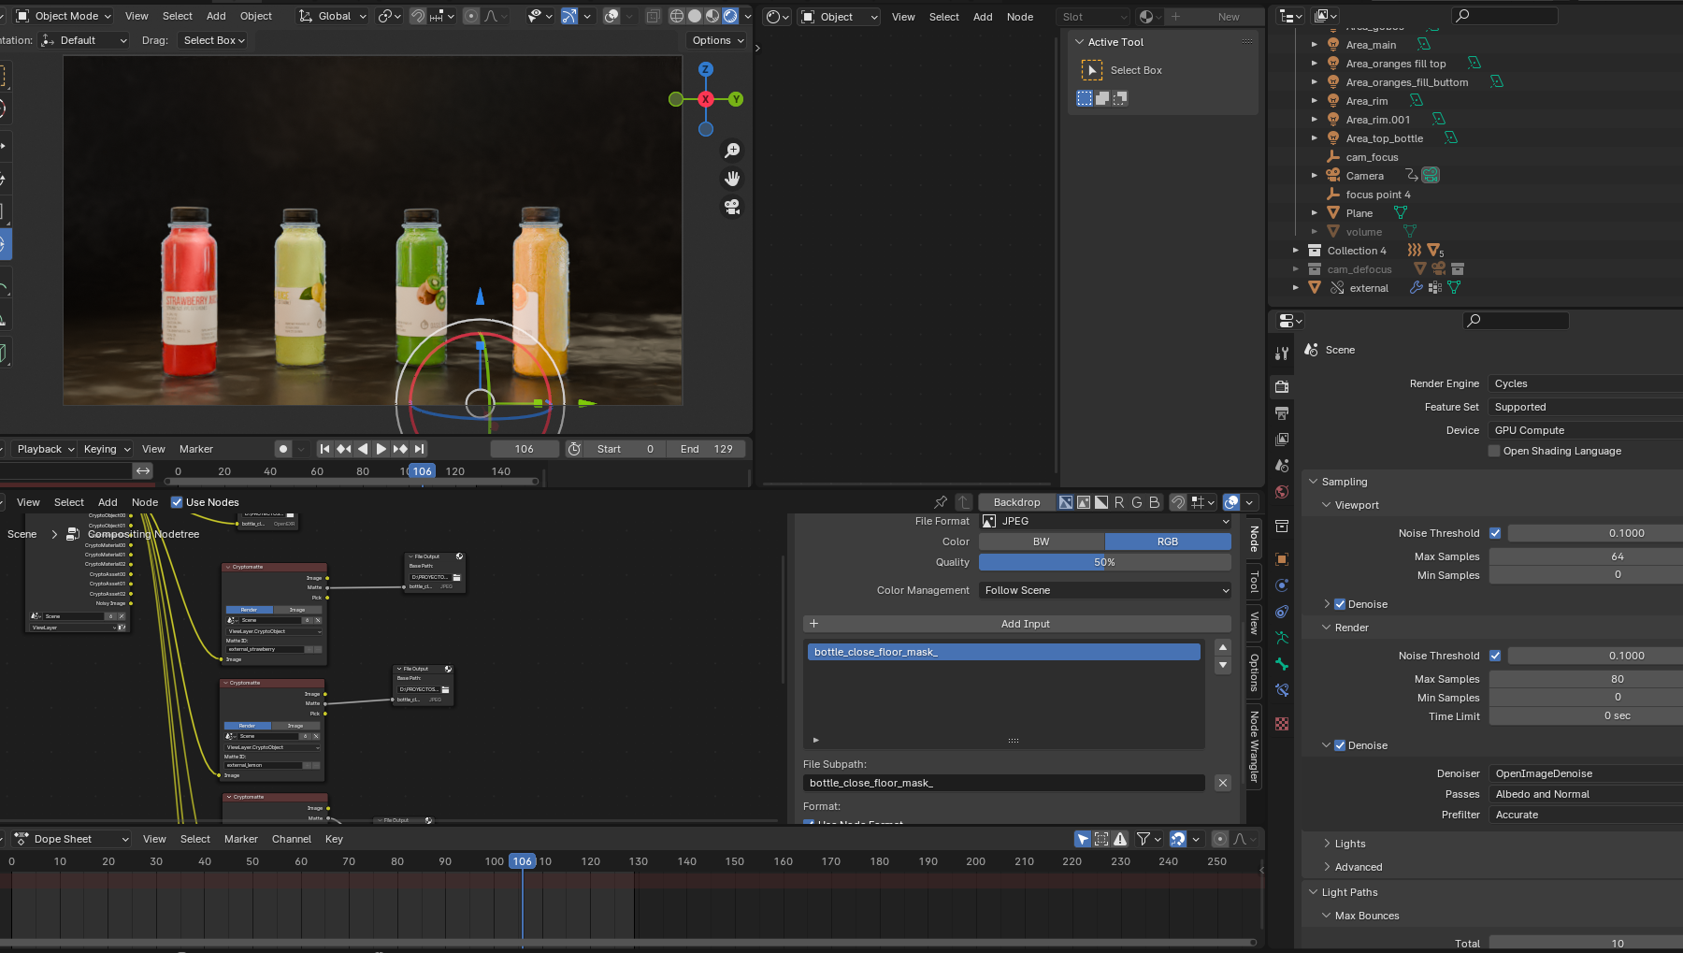Viewport: 1683px width, 953px height.
Task: Switch to the Node Wrangler sidebar tab
Action: (x=1255, y=745)
